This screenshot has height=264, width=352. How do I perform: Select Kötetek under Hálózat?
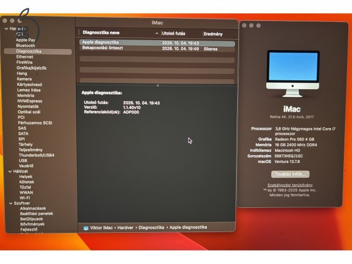coord(26,182)
